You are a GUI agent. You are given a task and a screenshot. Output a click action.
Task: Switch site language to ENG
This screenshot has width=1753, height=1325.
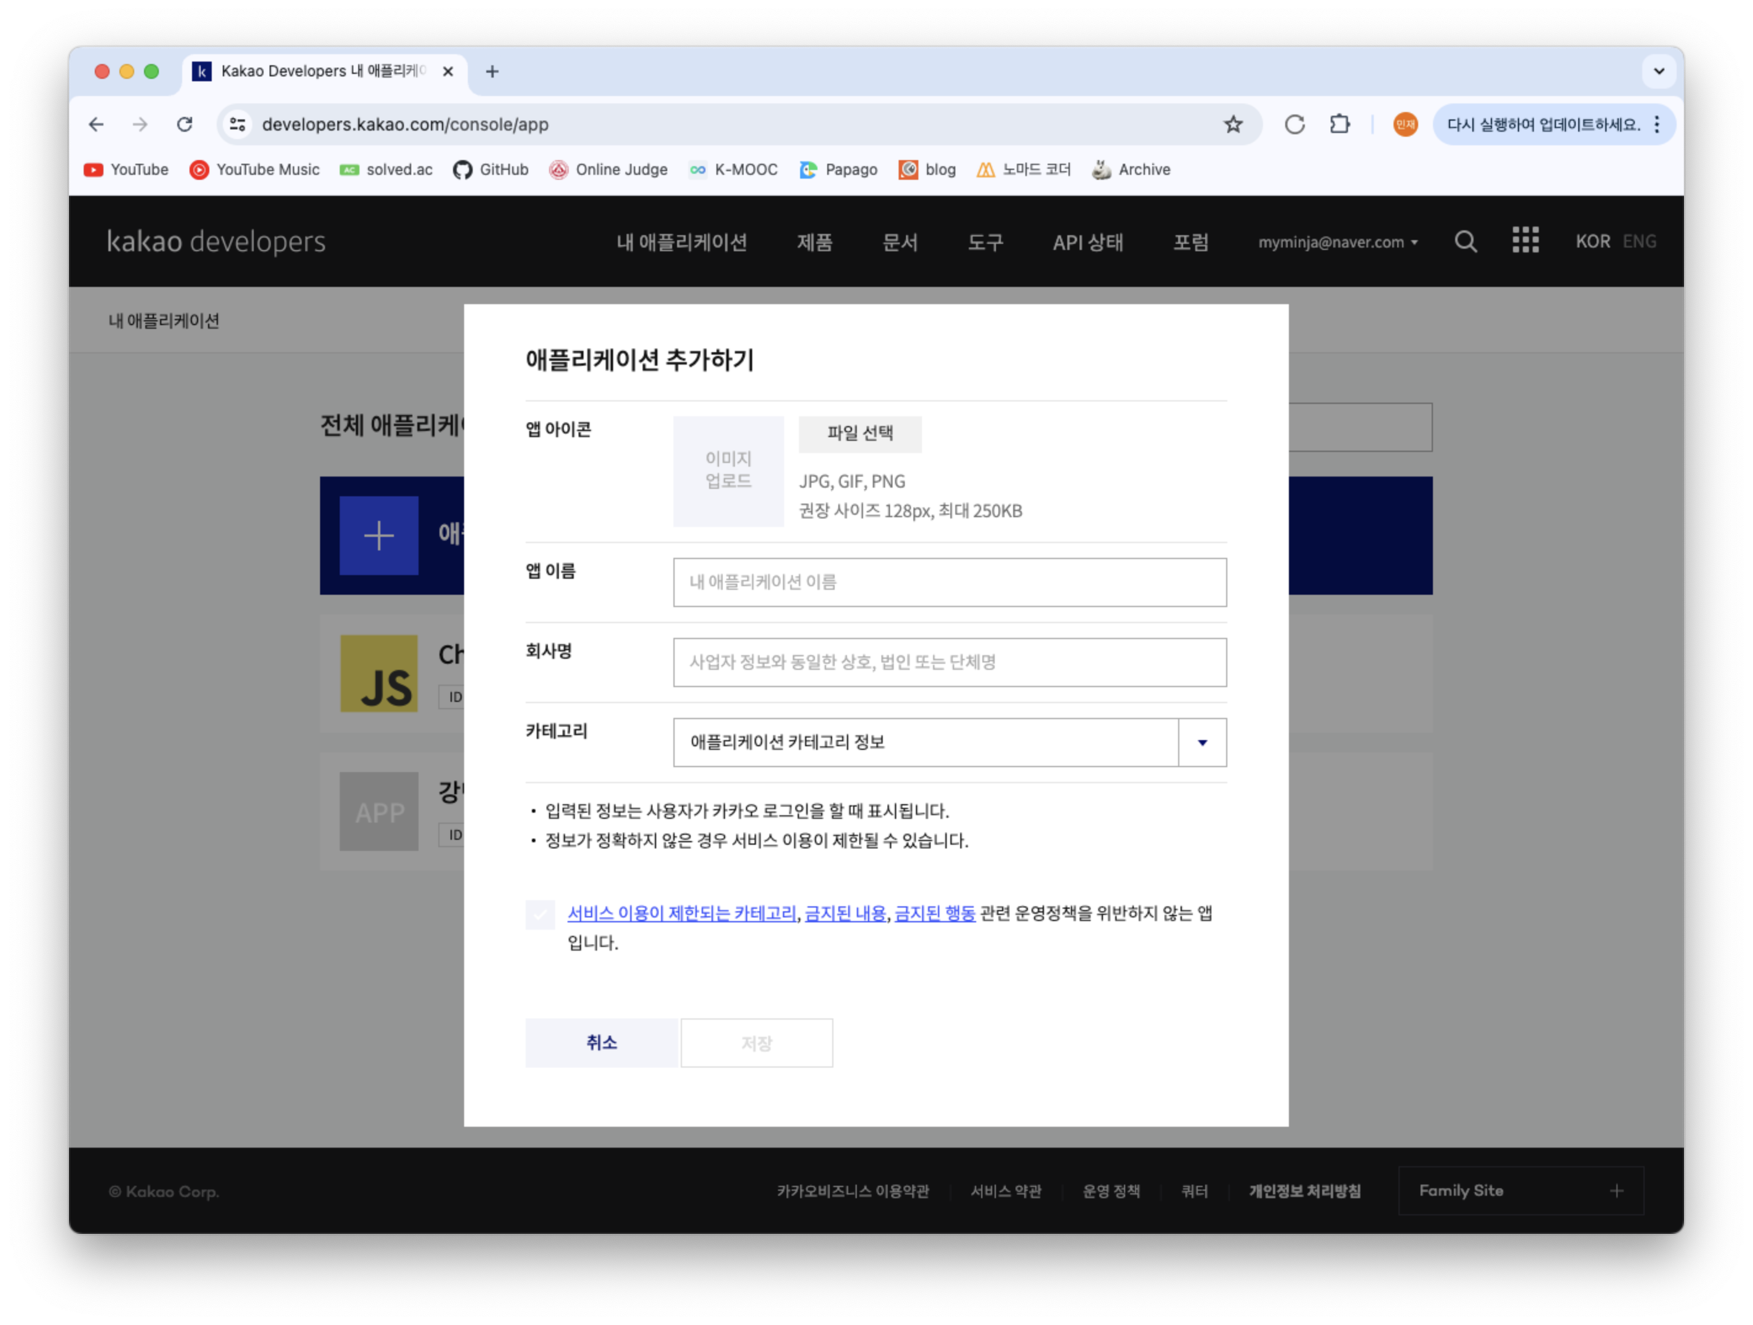pyautogui.click(x=1639, y=242)
